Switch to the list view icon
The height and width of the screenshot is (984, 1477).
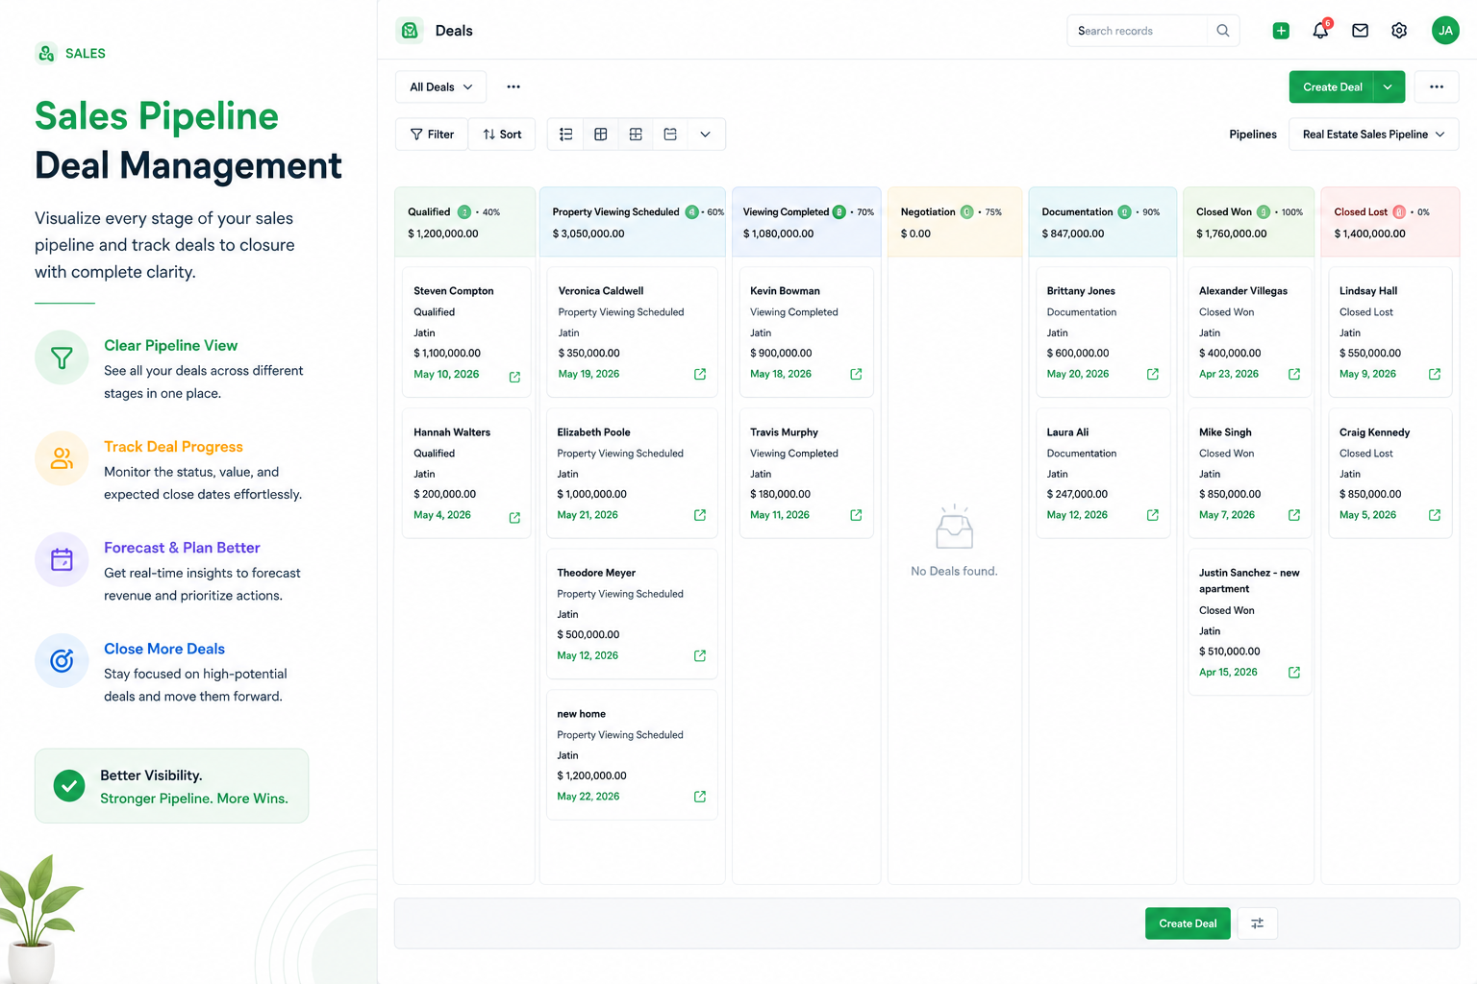(566, 135)
